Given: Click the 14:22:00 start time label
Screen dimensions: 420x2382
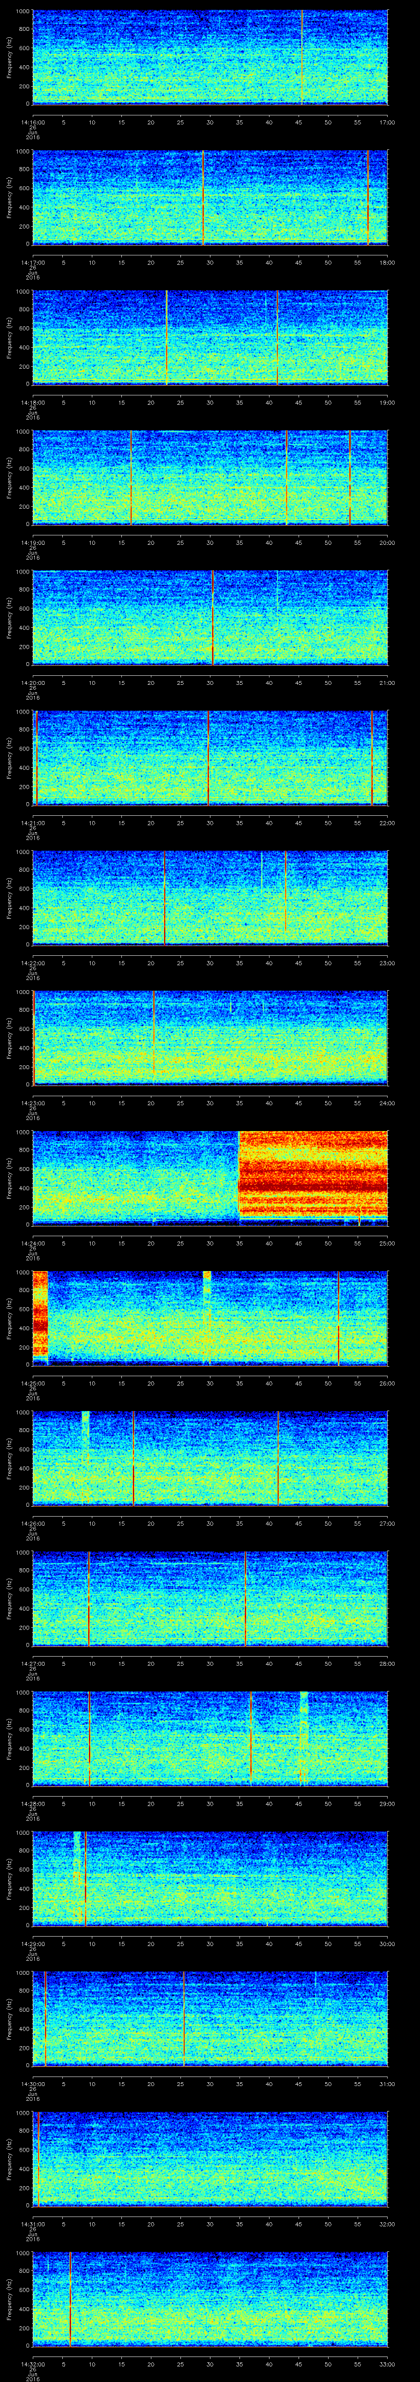Looking at the screenshot, I should [33, 963].
